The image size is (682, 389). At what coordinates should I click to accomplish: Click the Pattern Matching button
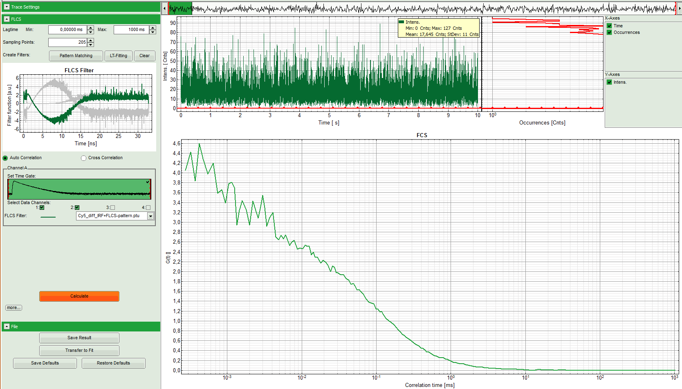pyautogui.click(x=76, y=56)
